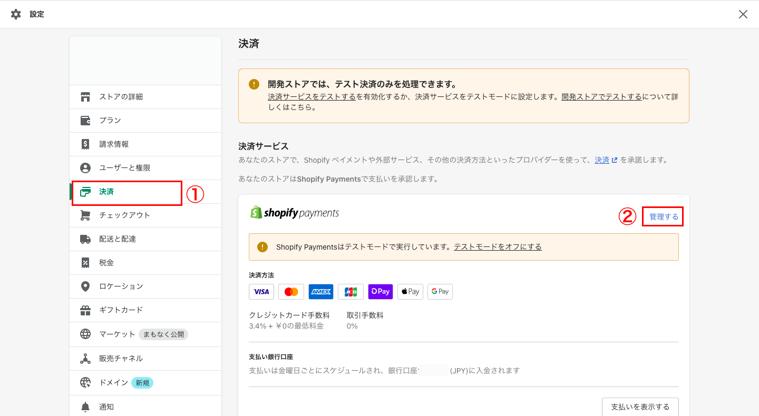Click the green payment icon beside 決済
Screen dimensions: 759x416
(85, 192)
